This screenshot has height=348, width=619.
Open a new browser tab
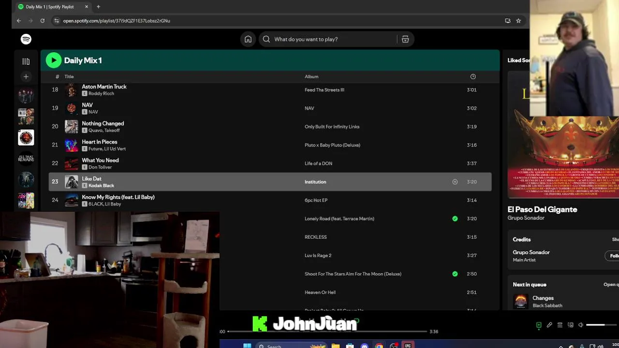coord(98,7)
